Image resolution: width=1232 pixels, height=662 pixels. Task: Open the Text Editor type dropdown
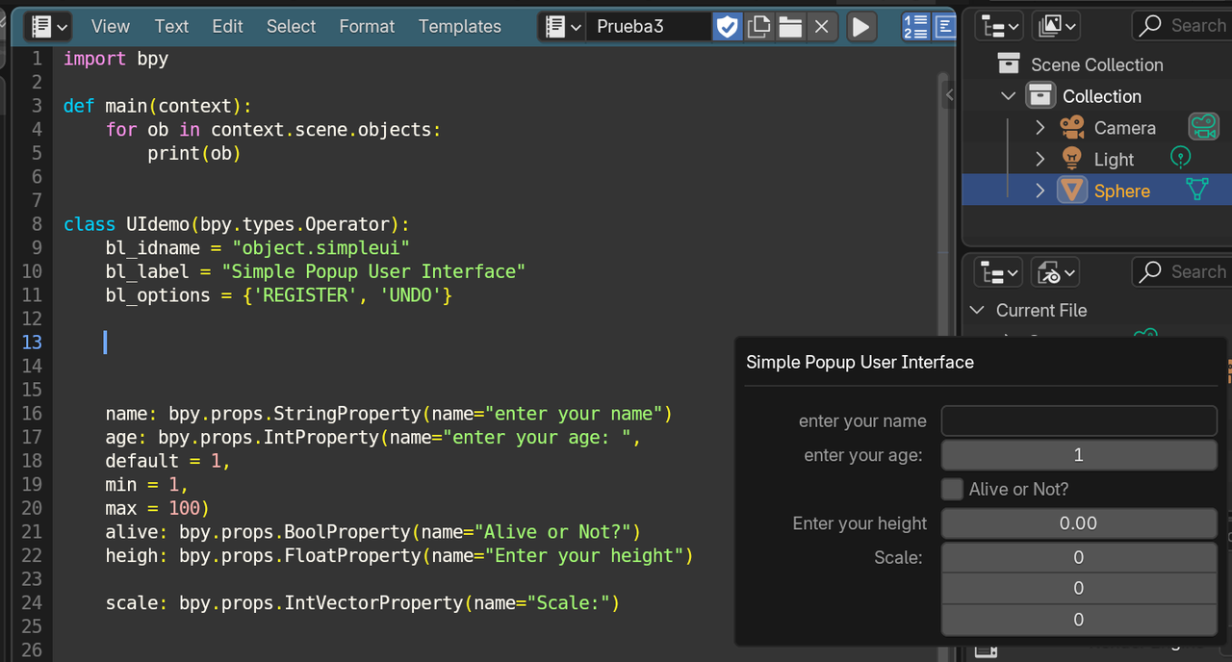coord(48,26)
